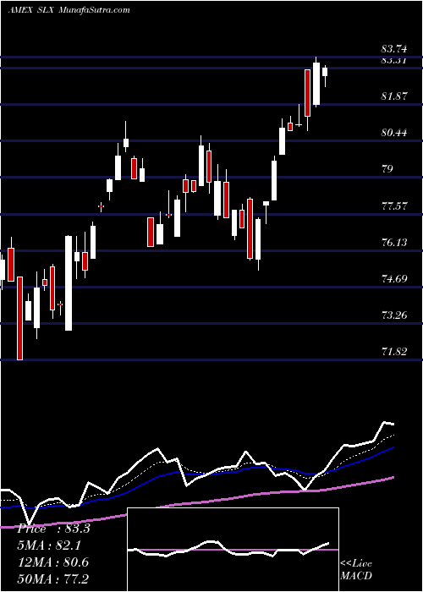
Task: Click the tall red candle reaching down to 71.82
Action: tap(19, 318)
